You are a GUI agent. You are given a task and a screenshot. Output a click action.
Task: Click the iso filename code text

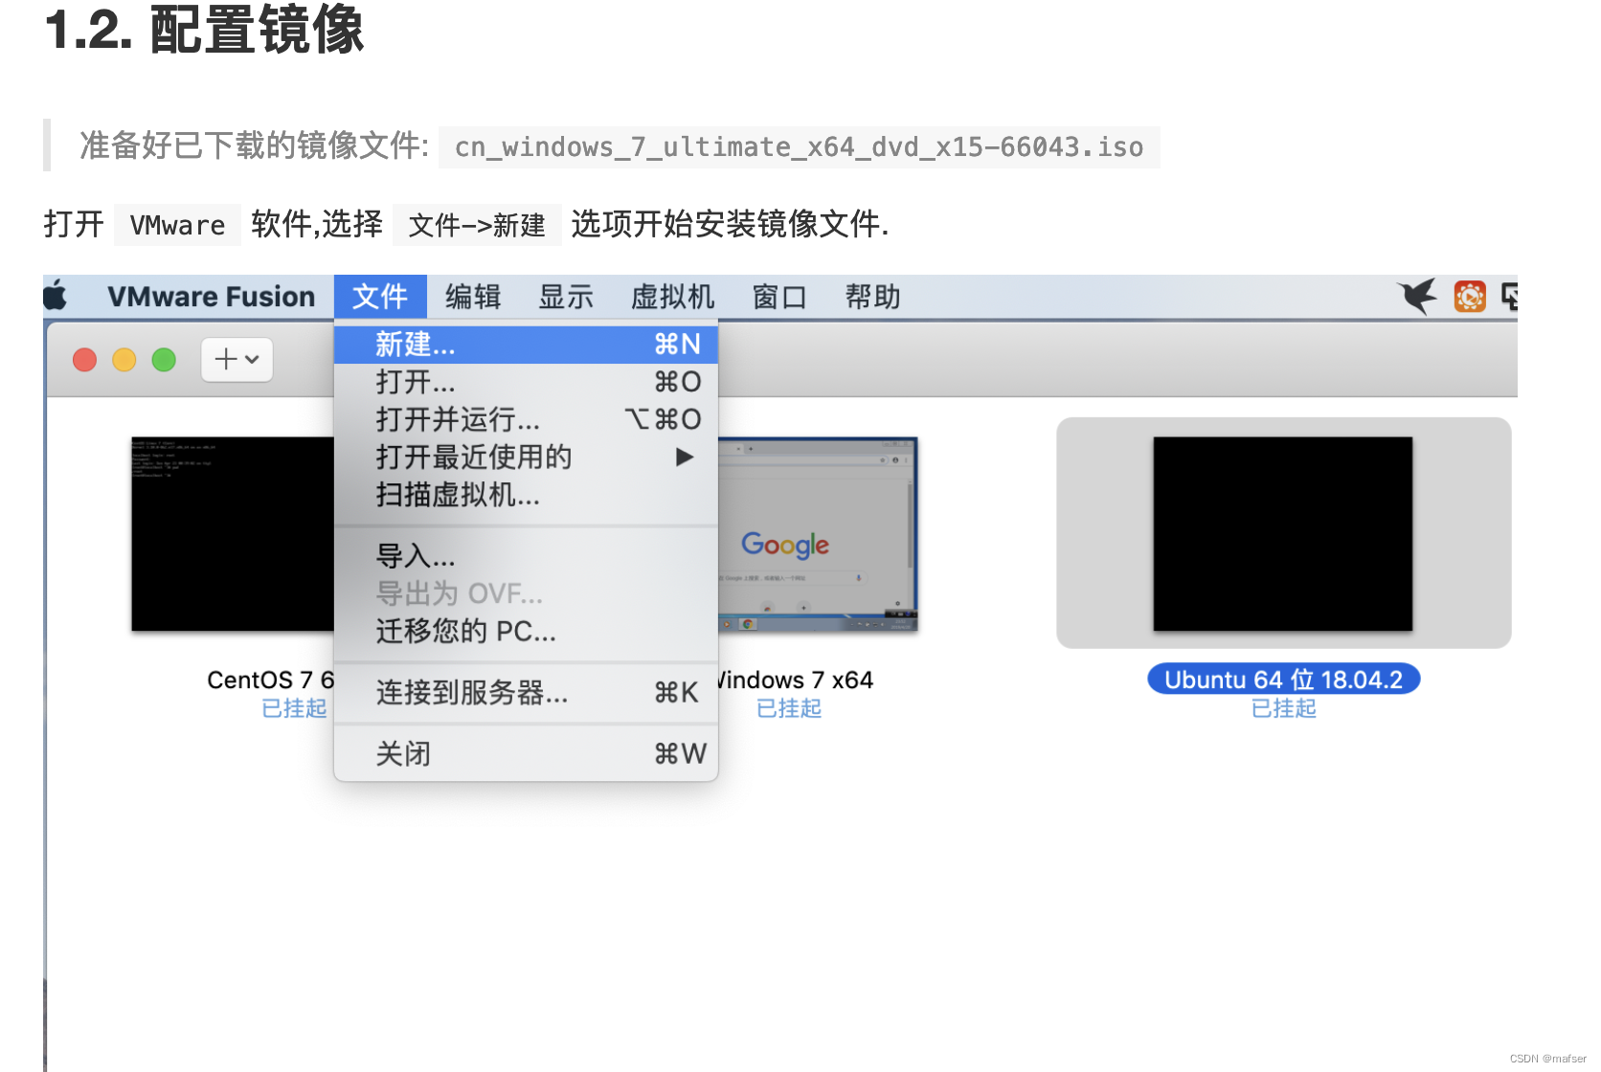(799, 147)
